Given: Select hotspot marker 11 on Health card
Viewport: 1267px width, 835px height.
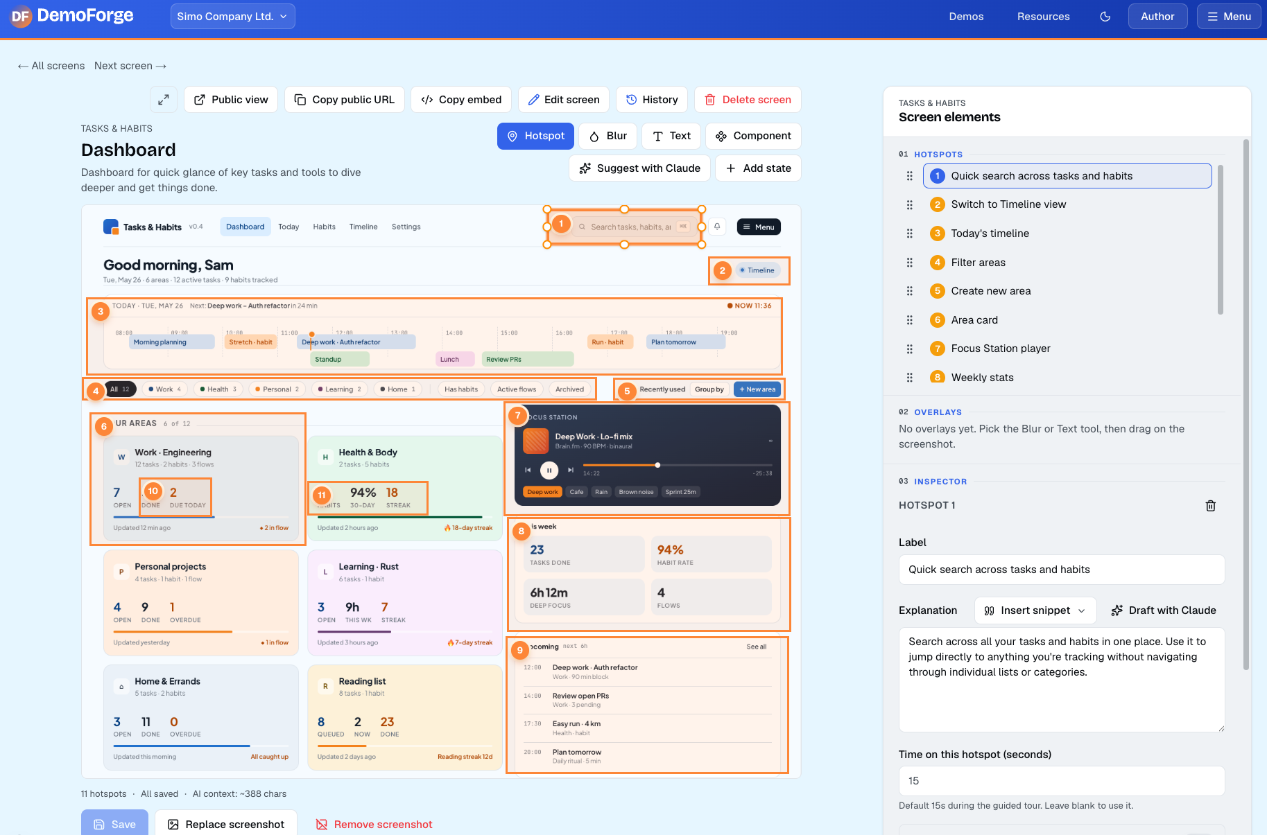Looking at the screenshot, I should (322, 495).
